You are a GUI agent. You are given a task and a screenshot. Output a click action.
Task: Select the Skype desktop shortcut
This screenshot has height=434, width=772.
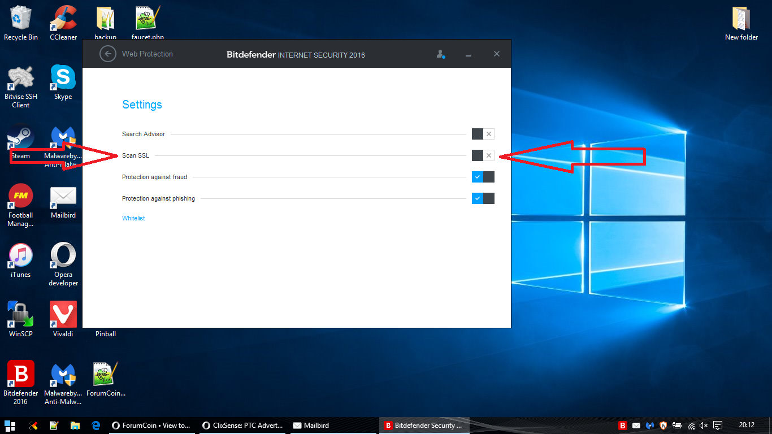point(63,83)
